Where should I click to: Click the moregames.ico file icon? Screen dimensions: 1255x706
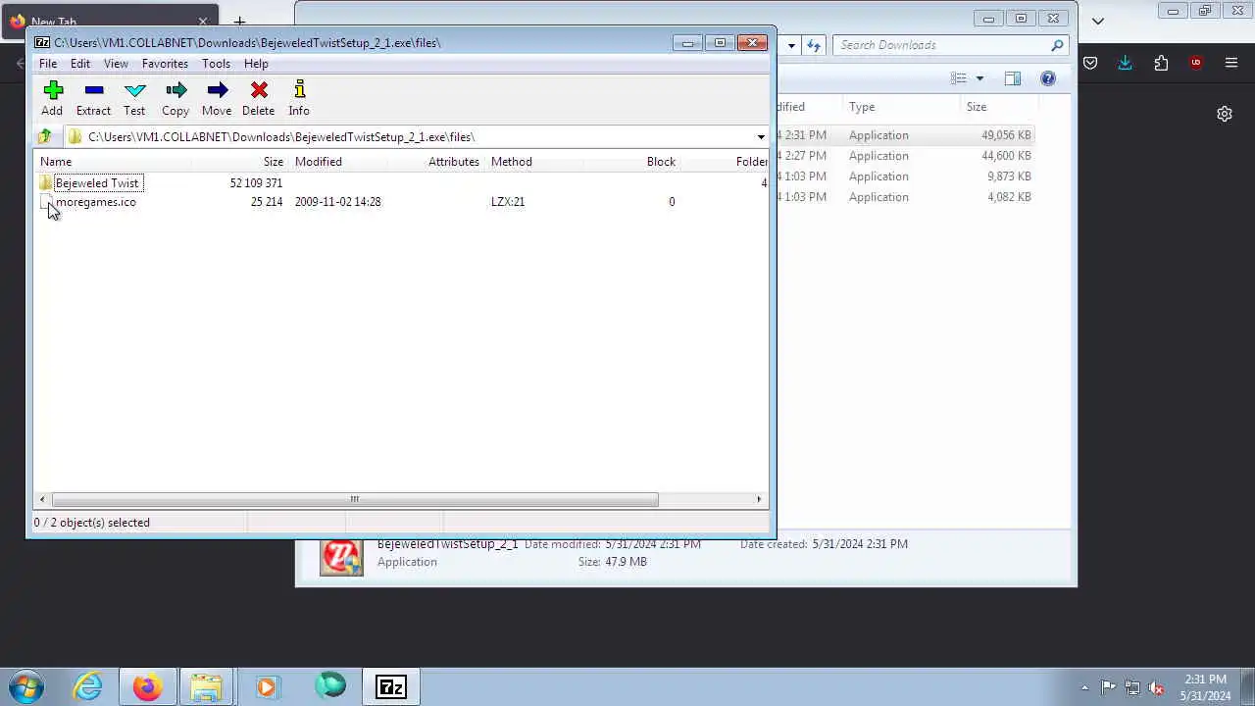(46, 202)
